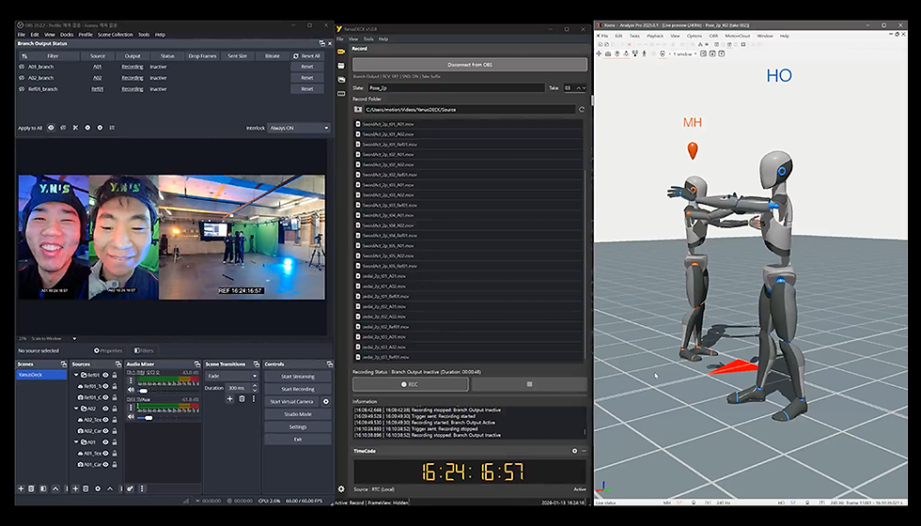Toggle visibility eye for Ref01 source group
This screenshot has width=921, height=526.
(x=105, y=375)
